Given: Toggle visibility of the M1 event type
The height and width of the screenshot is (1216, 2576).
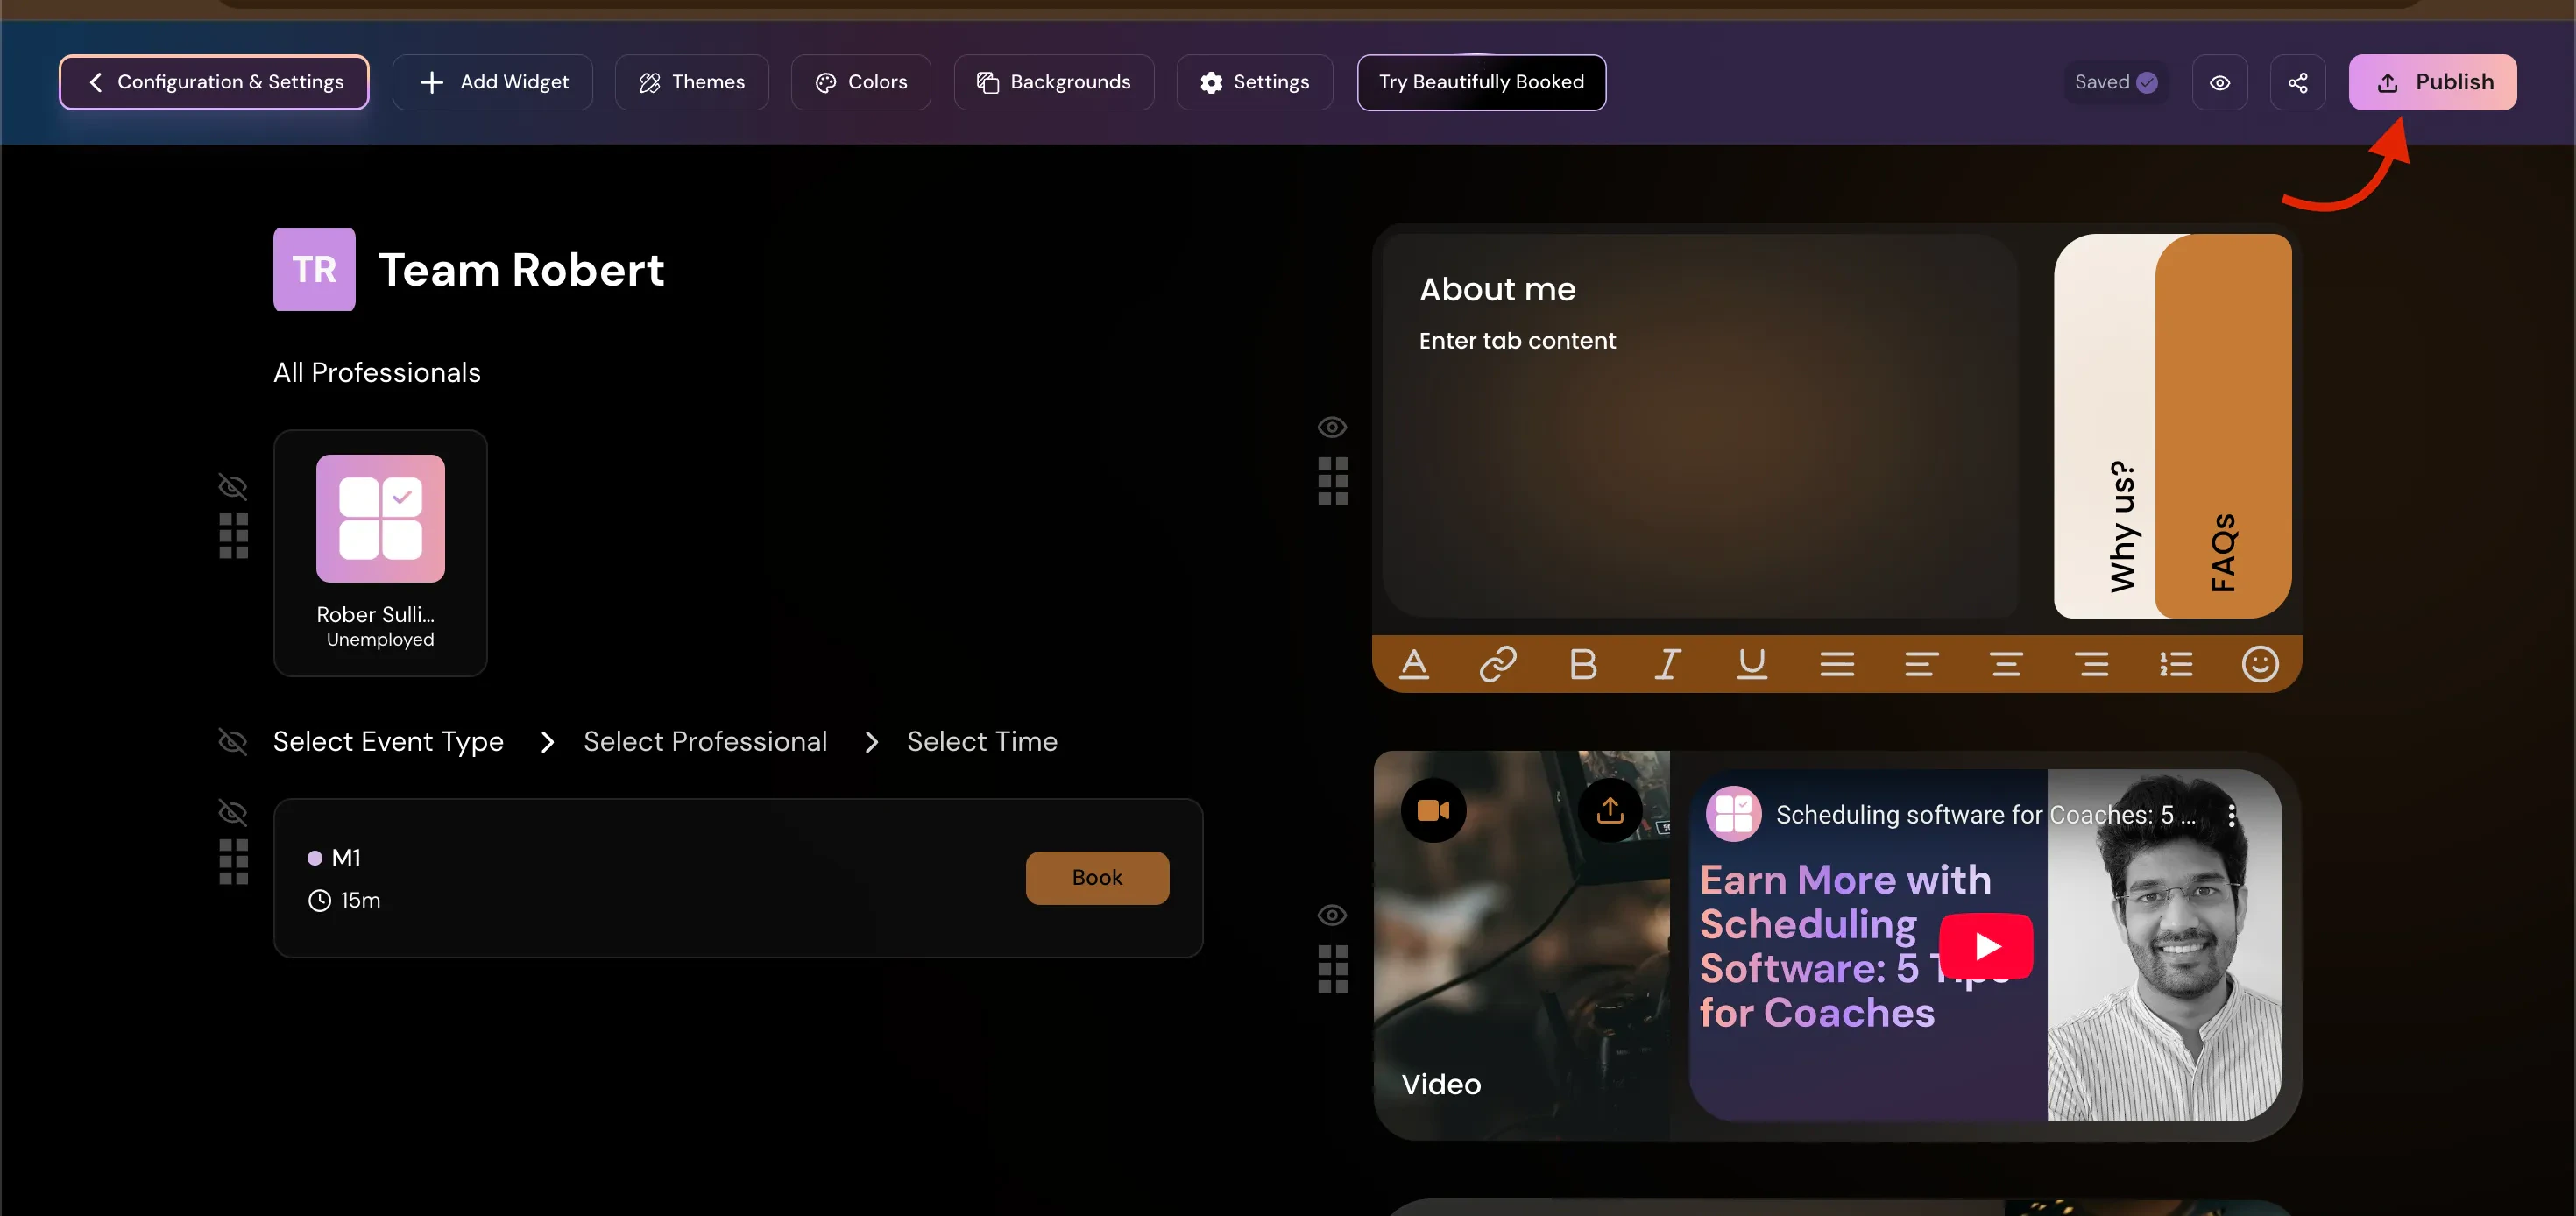Looking at the screenshot, I should (x=232, y=813).
